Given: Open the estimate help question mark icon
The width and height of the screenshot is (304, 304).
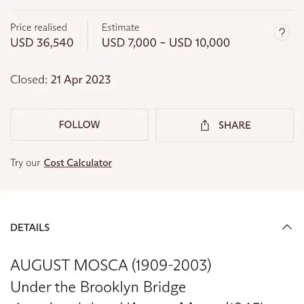Looking at the screenshot, I should [282, 32].
